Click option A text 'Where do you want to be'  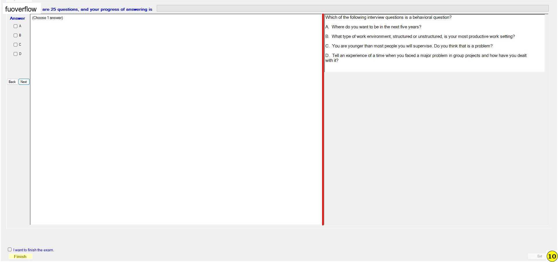coord(373,27)
